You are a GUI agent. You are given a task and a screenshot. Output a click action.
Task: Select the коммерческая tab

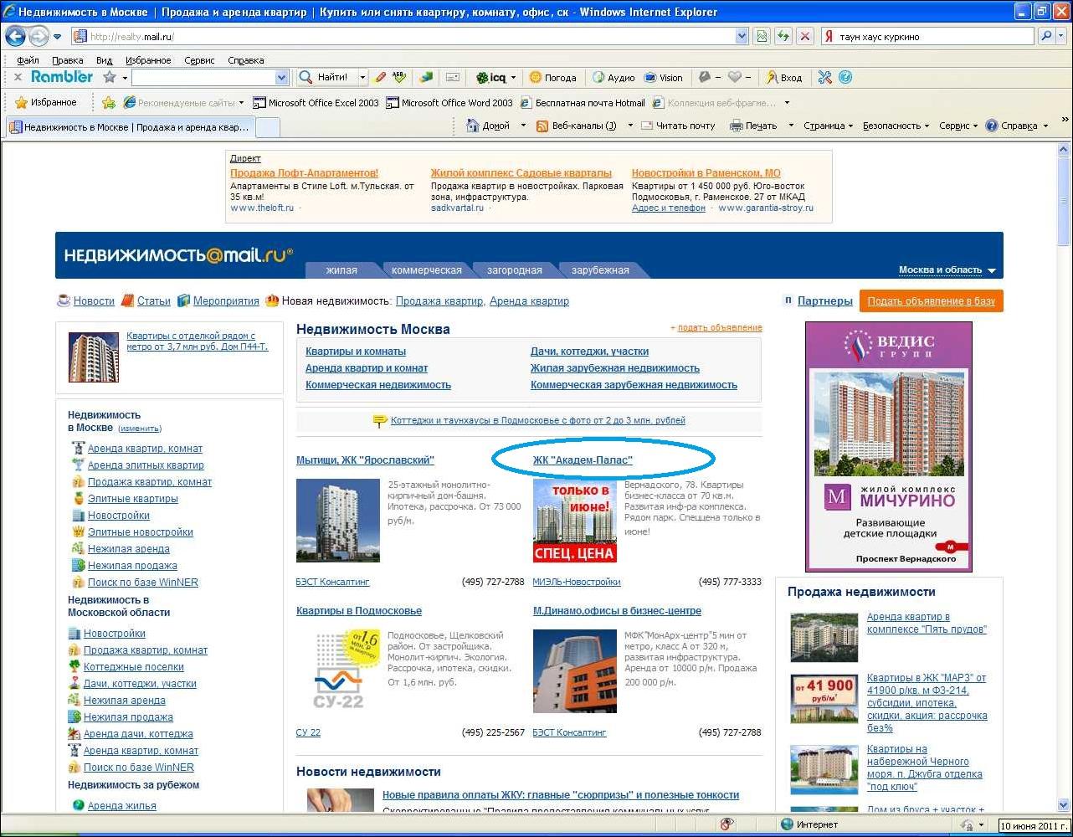tap(426, 270)
